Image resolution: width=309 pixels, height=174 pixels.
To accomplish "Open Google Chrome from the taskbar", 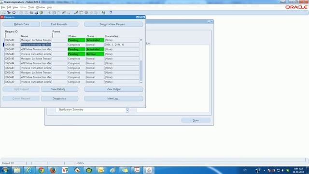I will pos(41,170).
